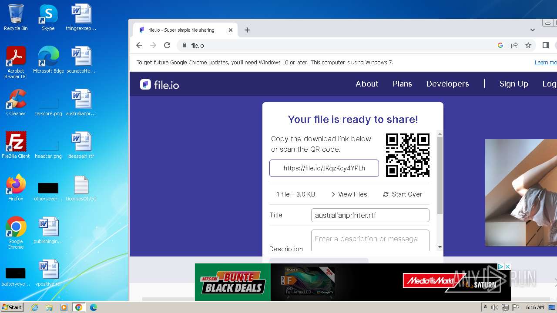
Task: Open a new browser tab
Action: pyautogui.click(x=247, y=30)
